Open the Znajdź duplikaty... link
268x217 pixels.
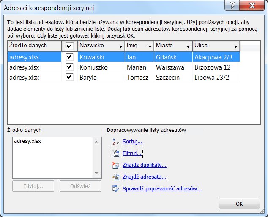144,165
